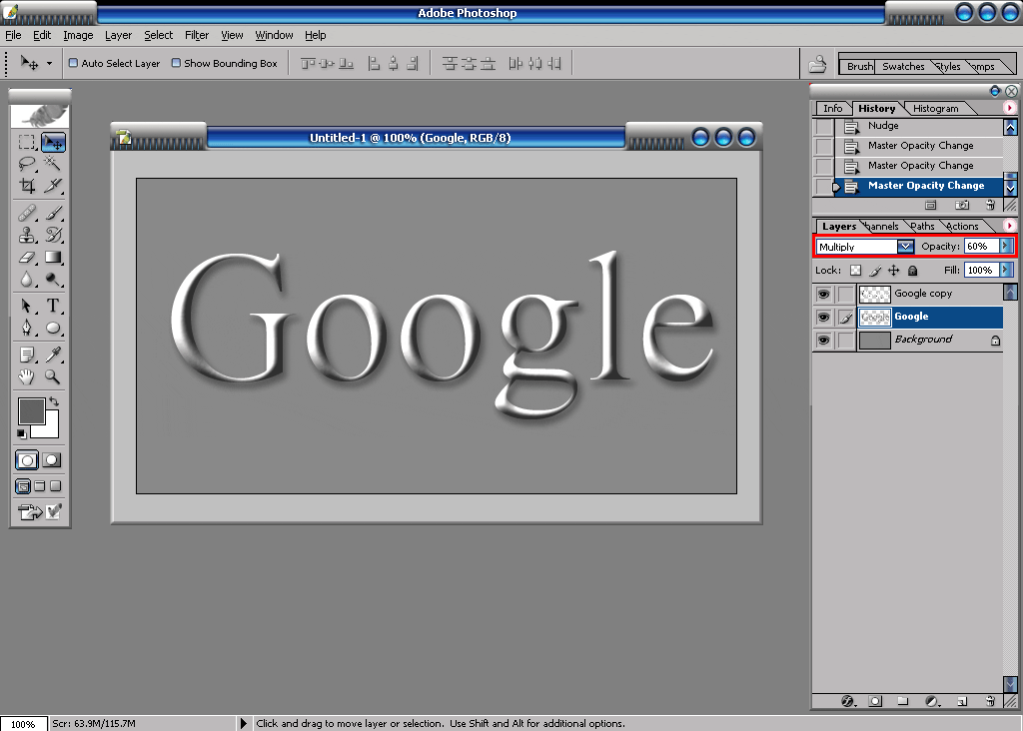Select the Notes tool
This screenshot has height=731, width=1023.
click(x=27, y=355)
